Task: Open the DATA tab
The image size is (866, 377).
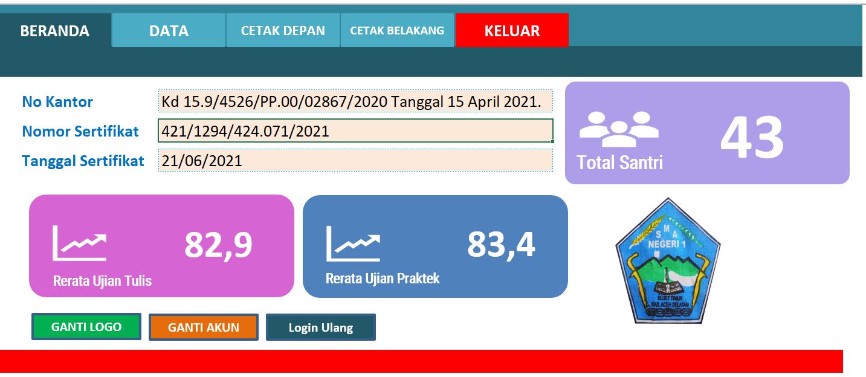Action: point(167,30)
